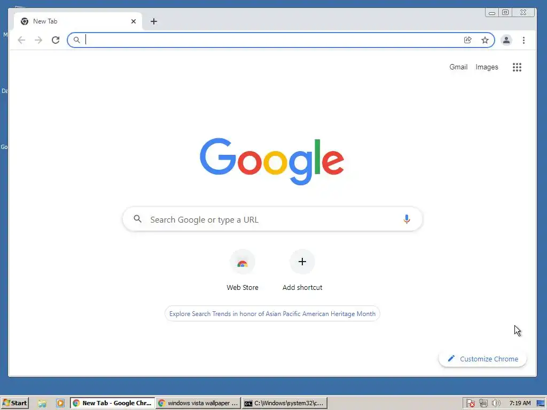Viewport: 547px width, 410px height.
Task: Switch to the C:\Windows\system32 command prompt
Action: coord(284,403)
